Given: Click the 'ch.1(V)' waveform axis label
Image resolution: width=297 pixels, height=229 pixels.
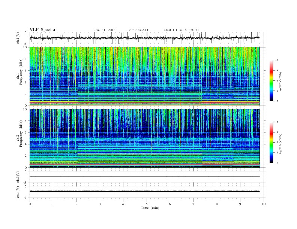Looking at the screenshot, I should pyautogui.click(x=18, y=38).
